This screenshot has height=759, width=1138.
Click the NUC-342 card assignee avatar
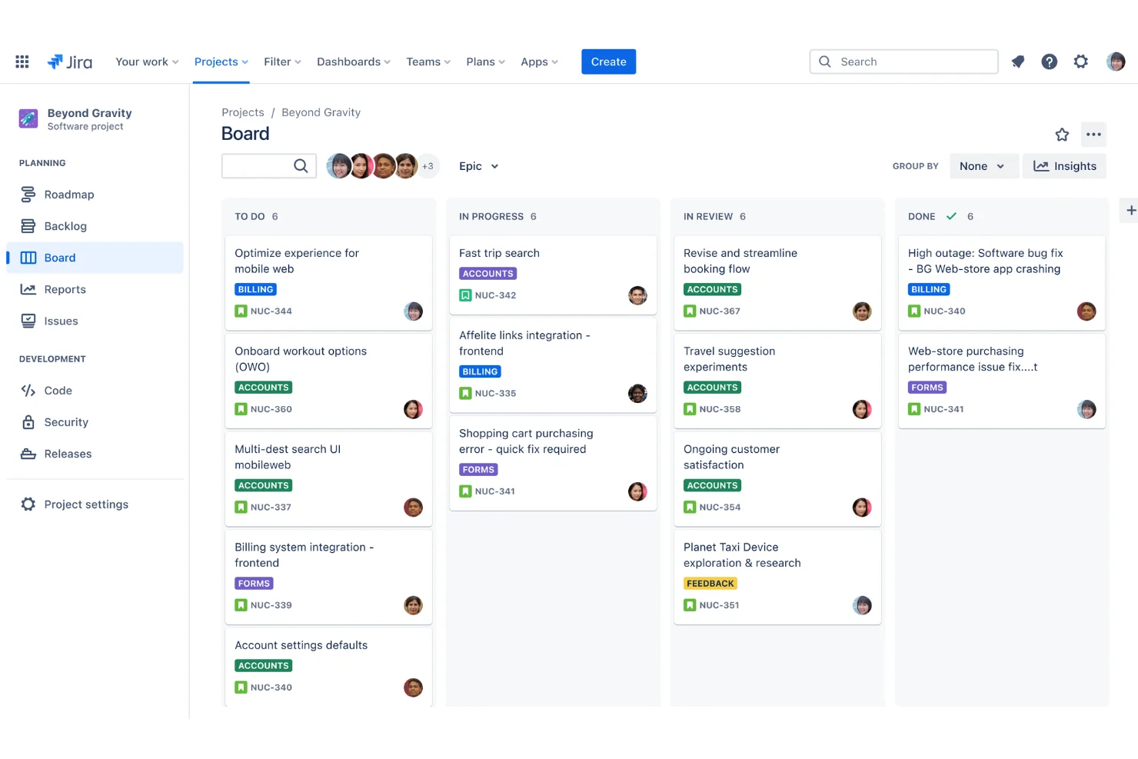(637, 295)
